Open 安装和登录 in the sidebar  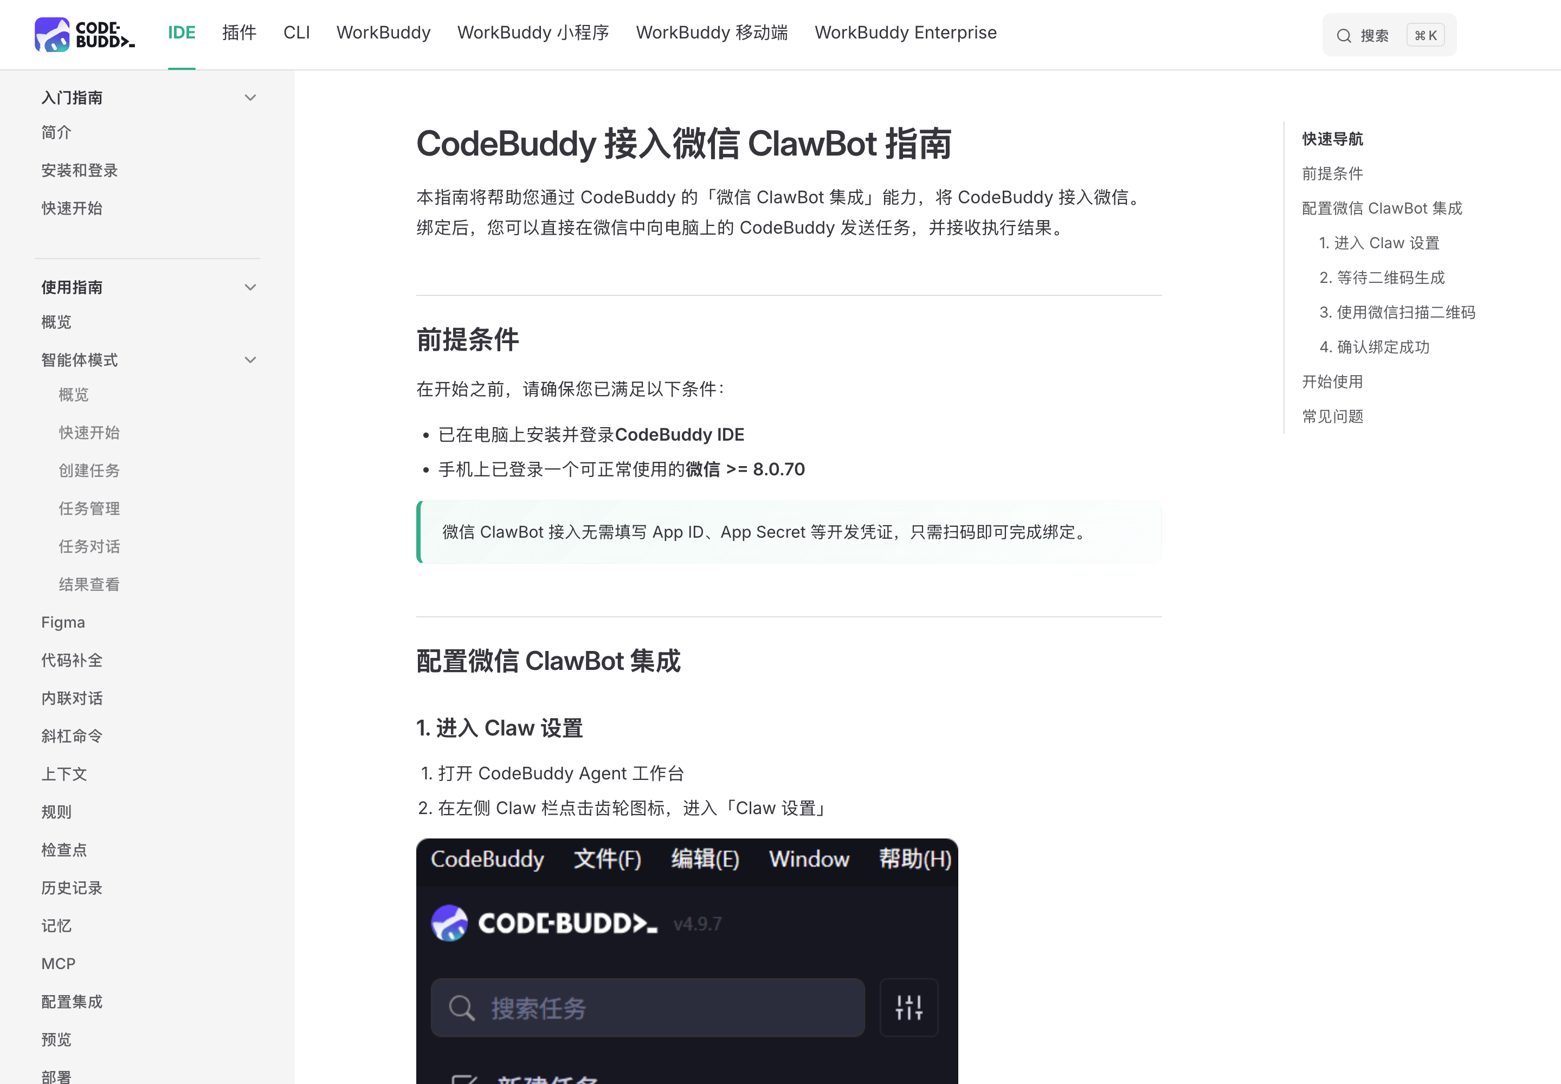pos(80,171)
